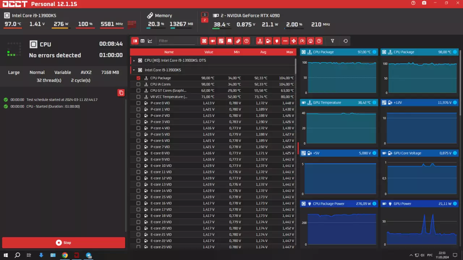Switch to the graph view icon in toolbar
The width and height of the screenshot is (463, 260).
[x=150, y=41]
